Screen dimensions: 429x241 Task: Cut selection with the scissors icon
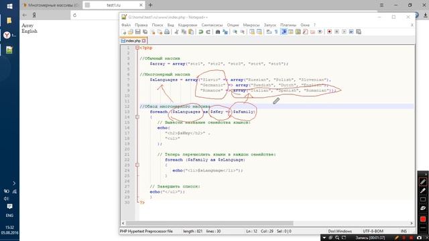[x=176, y=32]
